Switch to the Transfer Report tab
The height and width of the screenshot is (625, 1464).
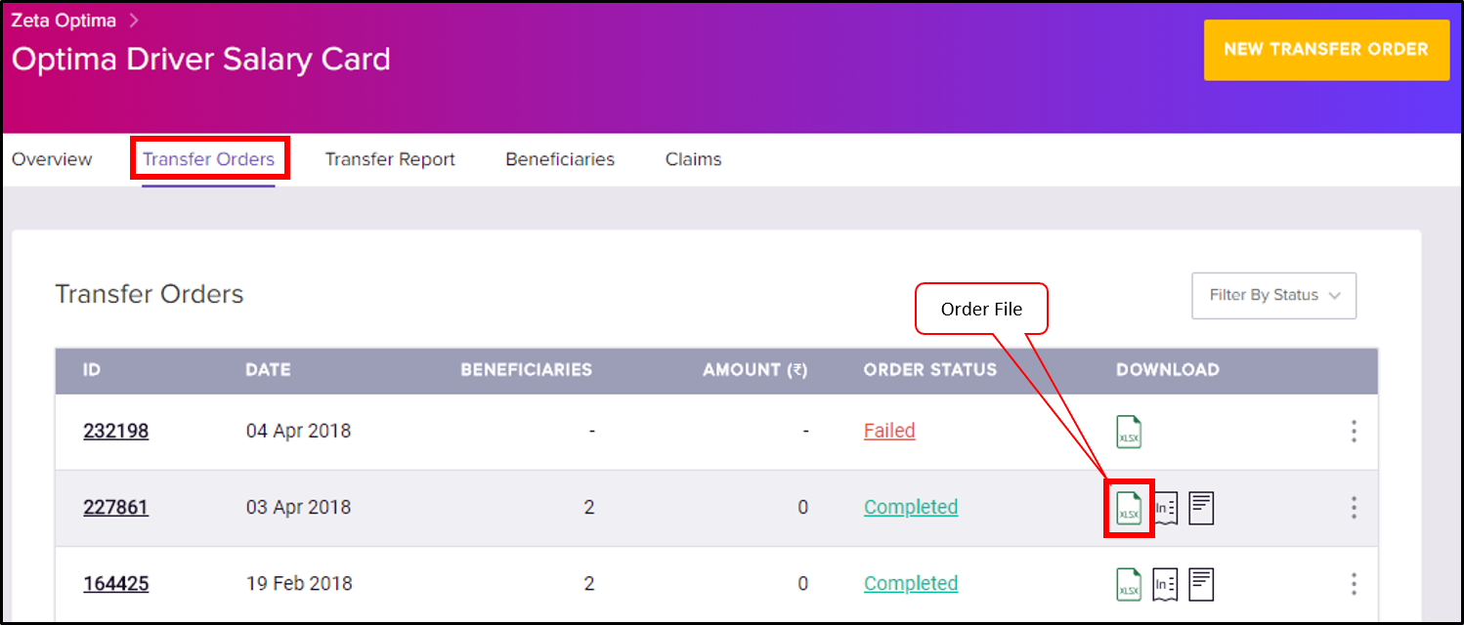(390, 159)
